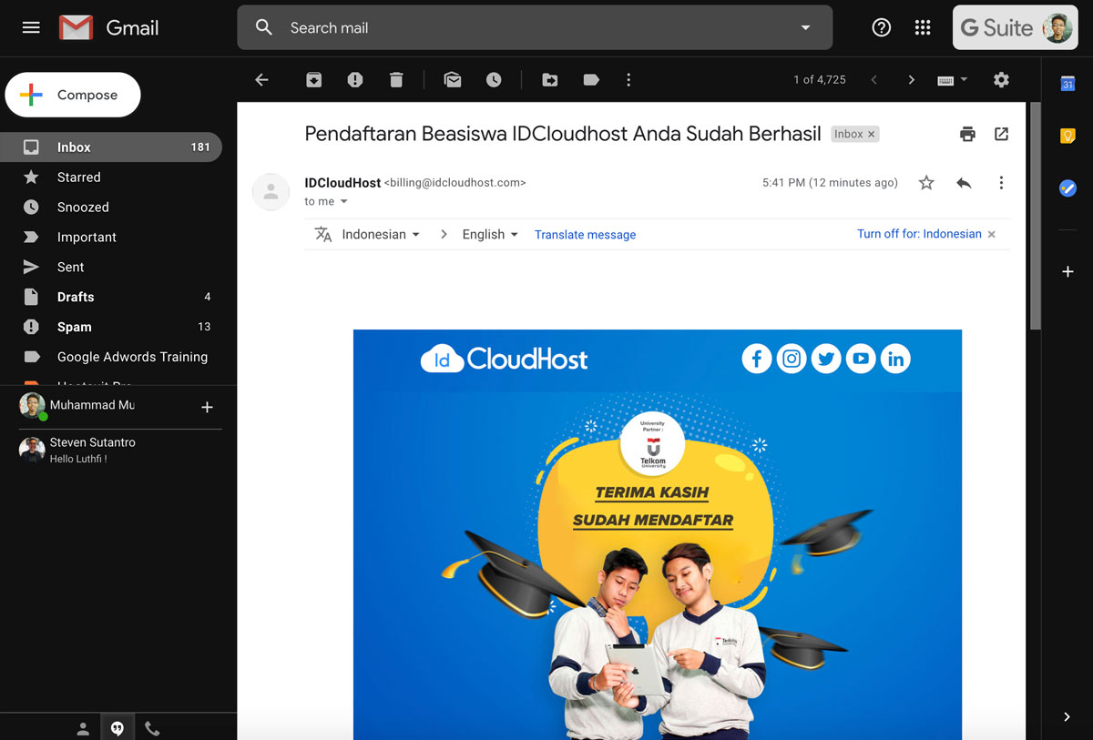The height and width of the screenshot is (740, 1093).
Task: Open the G Suite account avatar
Action: coord(1058,28)
